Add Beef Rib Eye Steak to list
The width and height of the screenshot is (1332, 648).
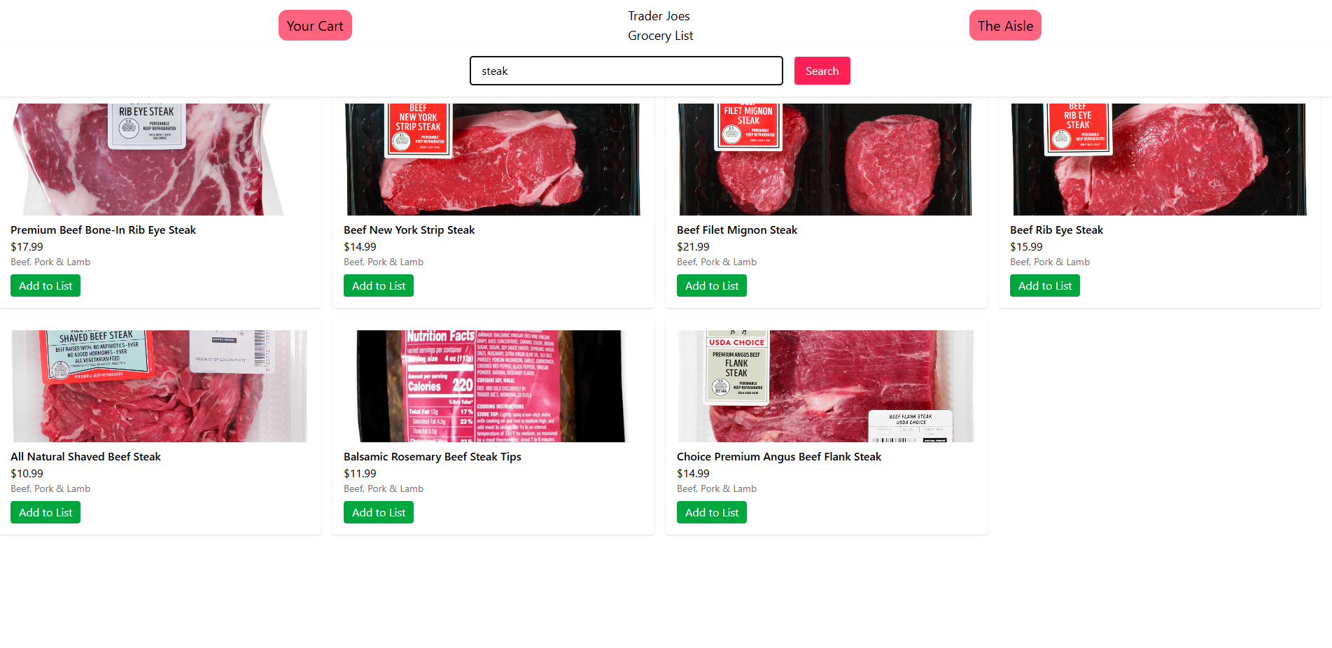pyautogui.click(x=1045, y=286)
